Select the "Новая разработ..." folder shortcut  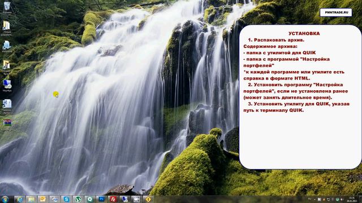point(7,28)
